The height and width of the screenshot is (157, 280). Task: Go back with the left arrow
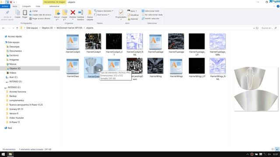pos(3,28)
